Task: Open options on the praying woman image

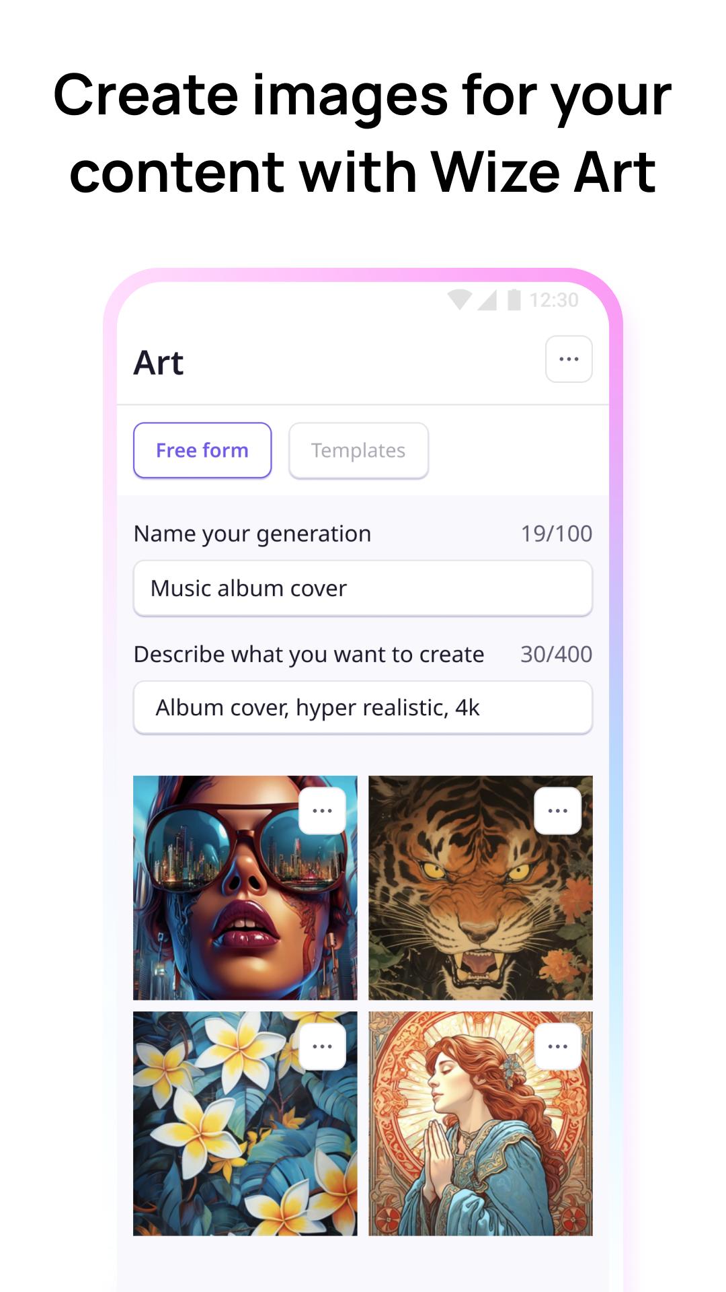Action: [558, 1046]
